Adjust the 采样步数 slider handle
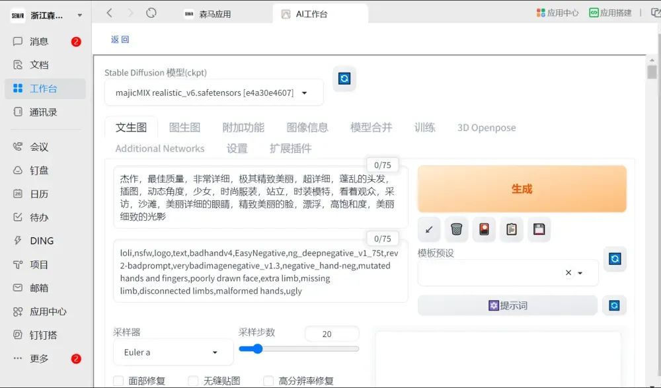 pos(258,349)
